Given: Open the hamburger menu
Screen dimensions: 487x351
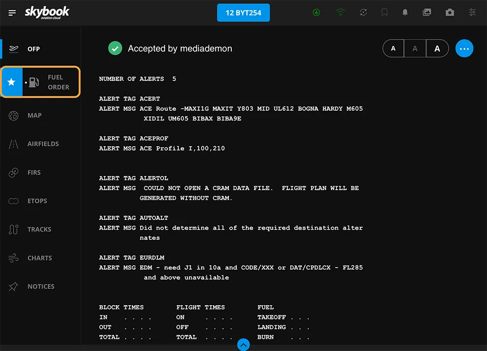Looking at the screenshot, I should (12, 13).
